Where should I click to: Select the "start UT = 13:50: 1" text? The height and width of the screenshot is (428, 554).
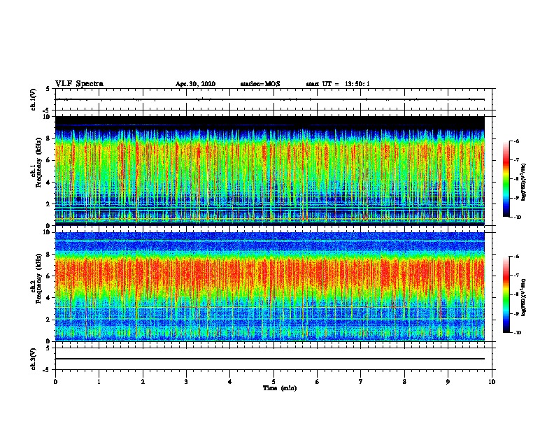tap(338, 84)
